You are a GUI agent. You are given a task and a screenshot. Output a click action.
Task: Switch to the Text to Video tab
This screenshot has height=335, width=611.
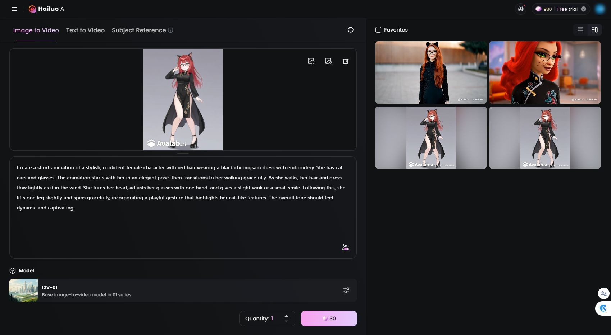(85, 30)
